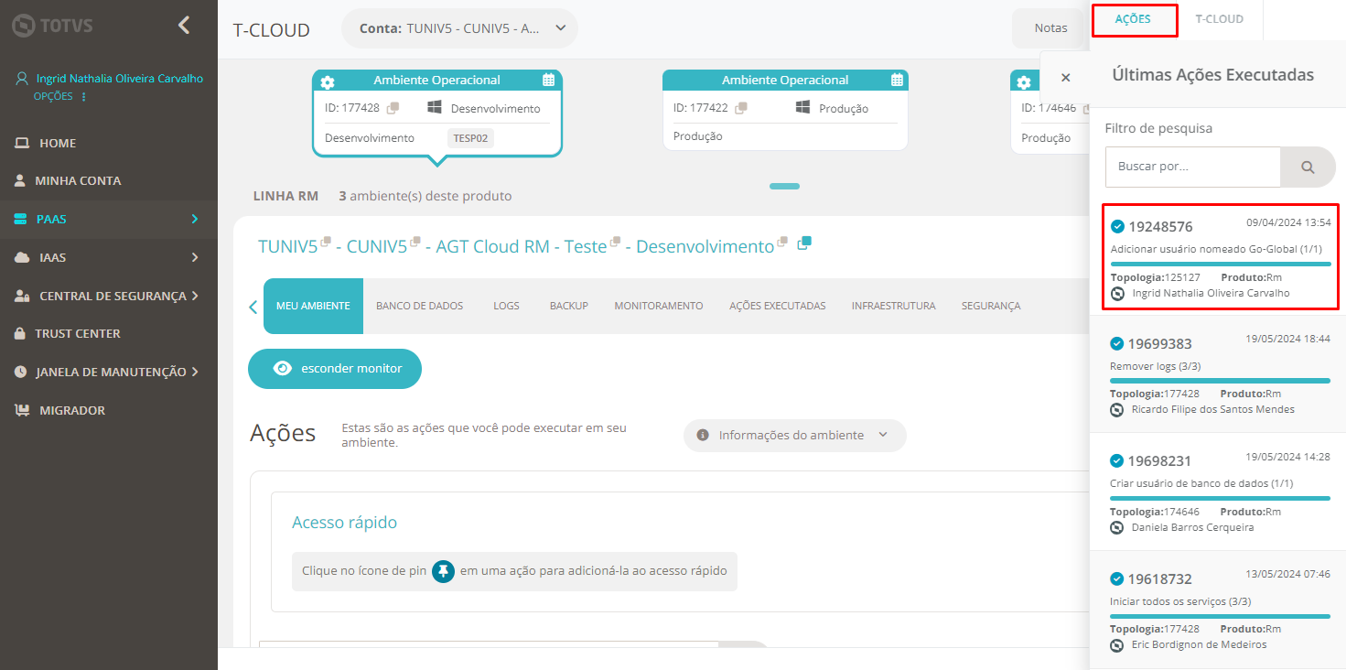The height and width of the screenshot is (670, 1346).
Task: Focus the Buscar por search field
Action: (x=1193, y=167)
